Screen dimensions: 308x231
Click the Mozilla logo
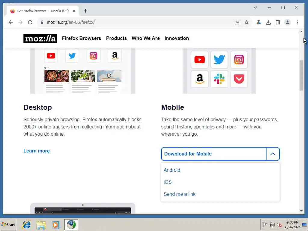(40, 38)
